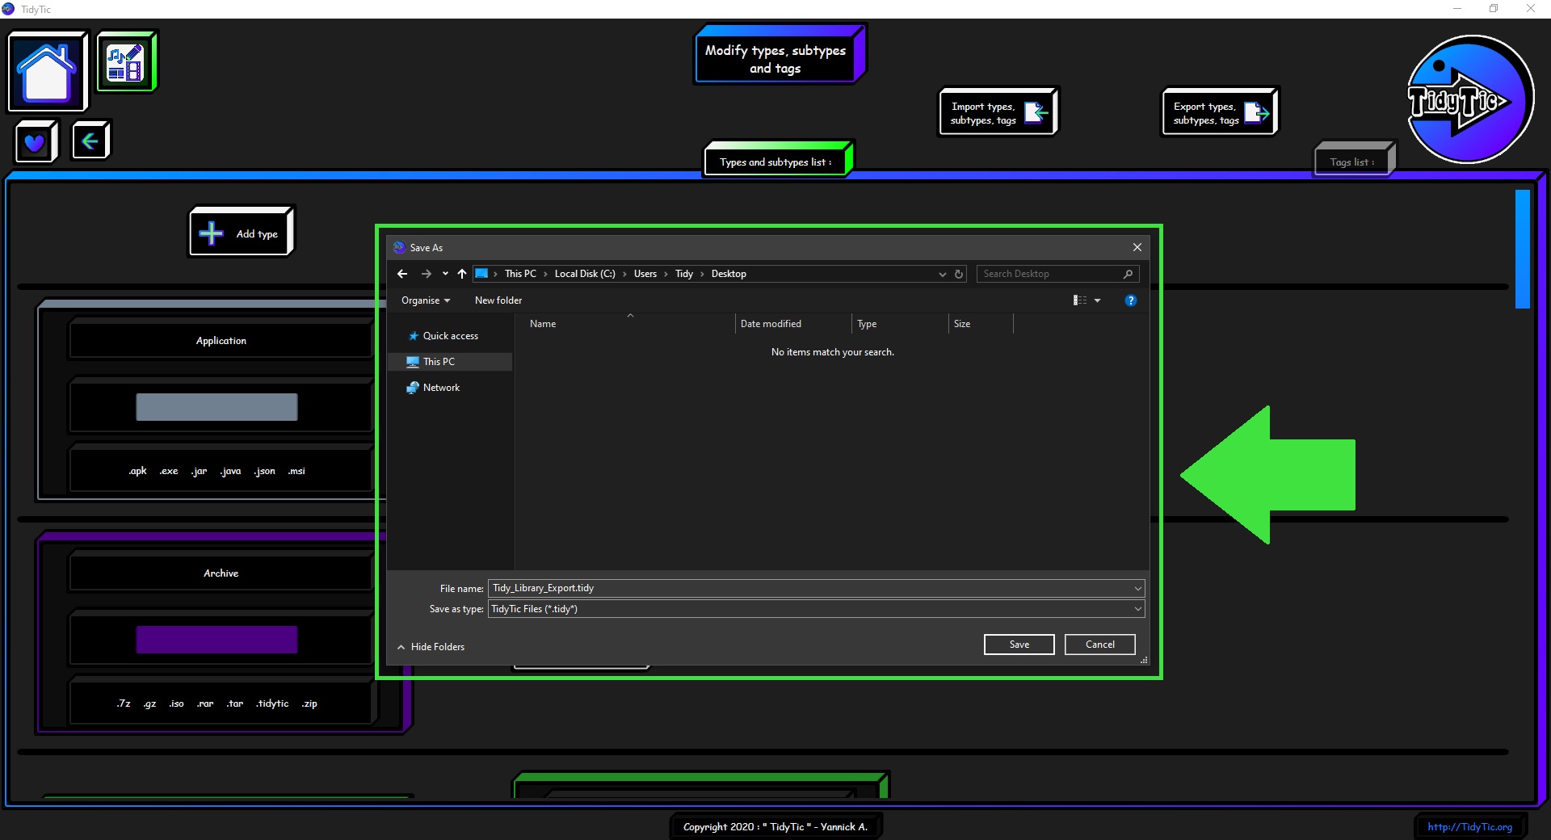Open recent locations dropdown arrow
This screenshot has width=1551, height=840.
445,274
